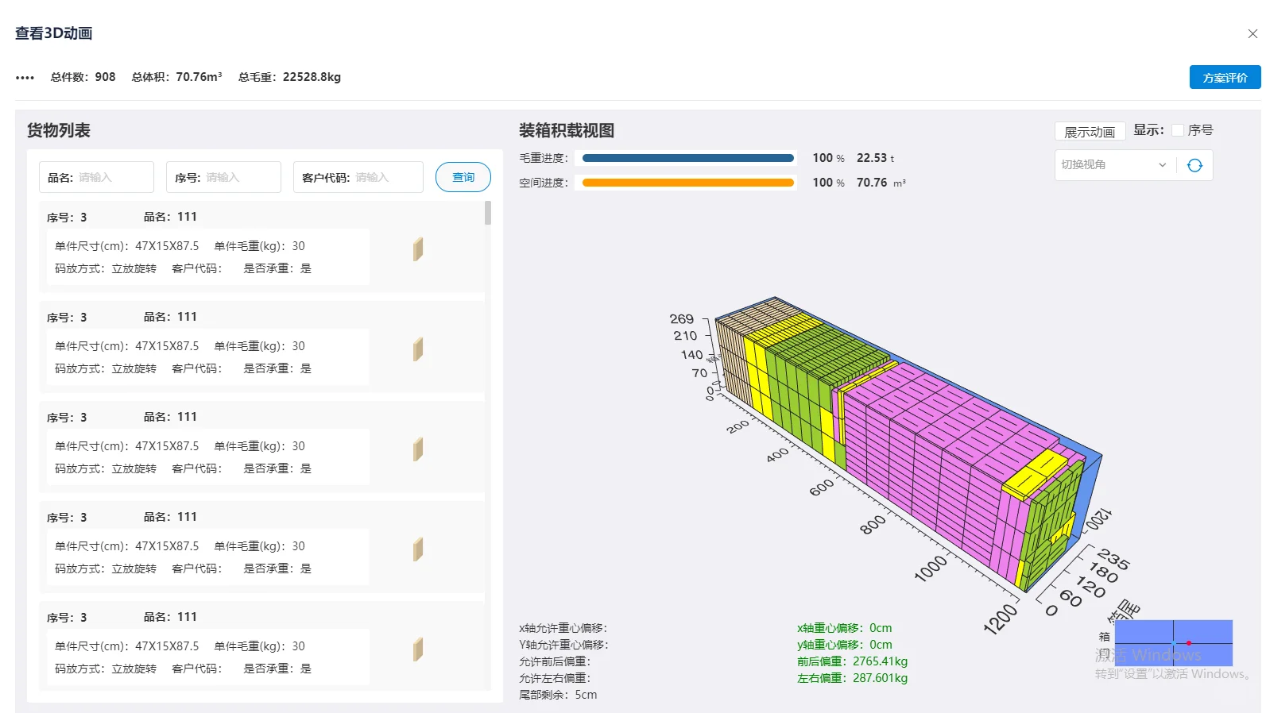Close the 3D animation dialog
Screen dimensions: 1266x713
coord(1252,33)
